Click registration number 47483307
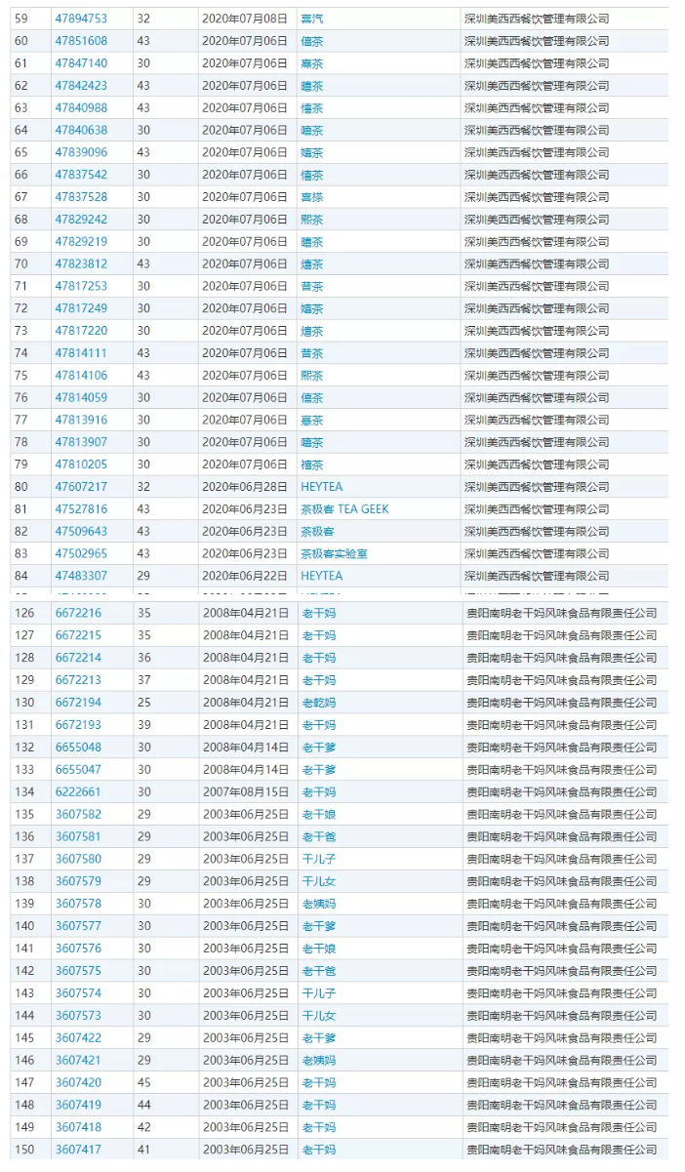This screenshot has height=1172, width=685. [x=81, y=576]
